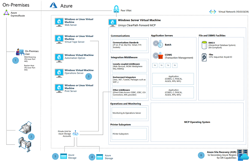Click the second TX transaction box
The width and height of the screenshot is (250, 161).
click(x=161, y=65)
